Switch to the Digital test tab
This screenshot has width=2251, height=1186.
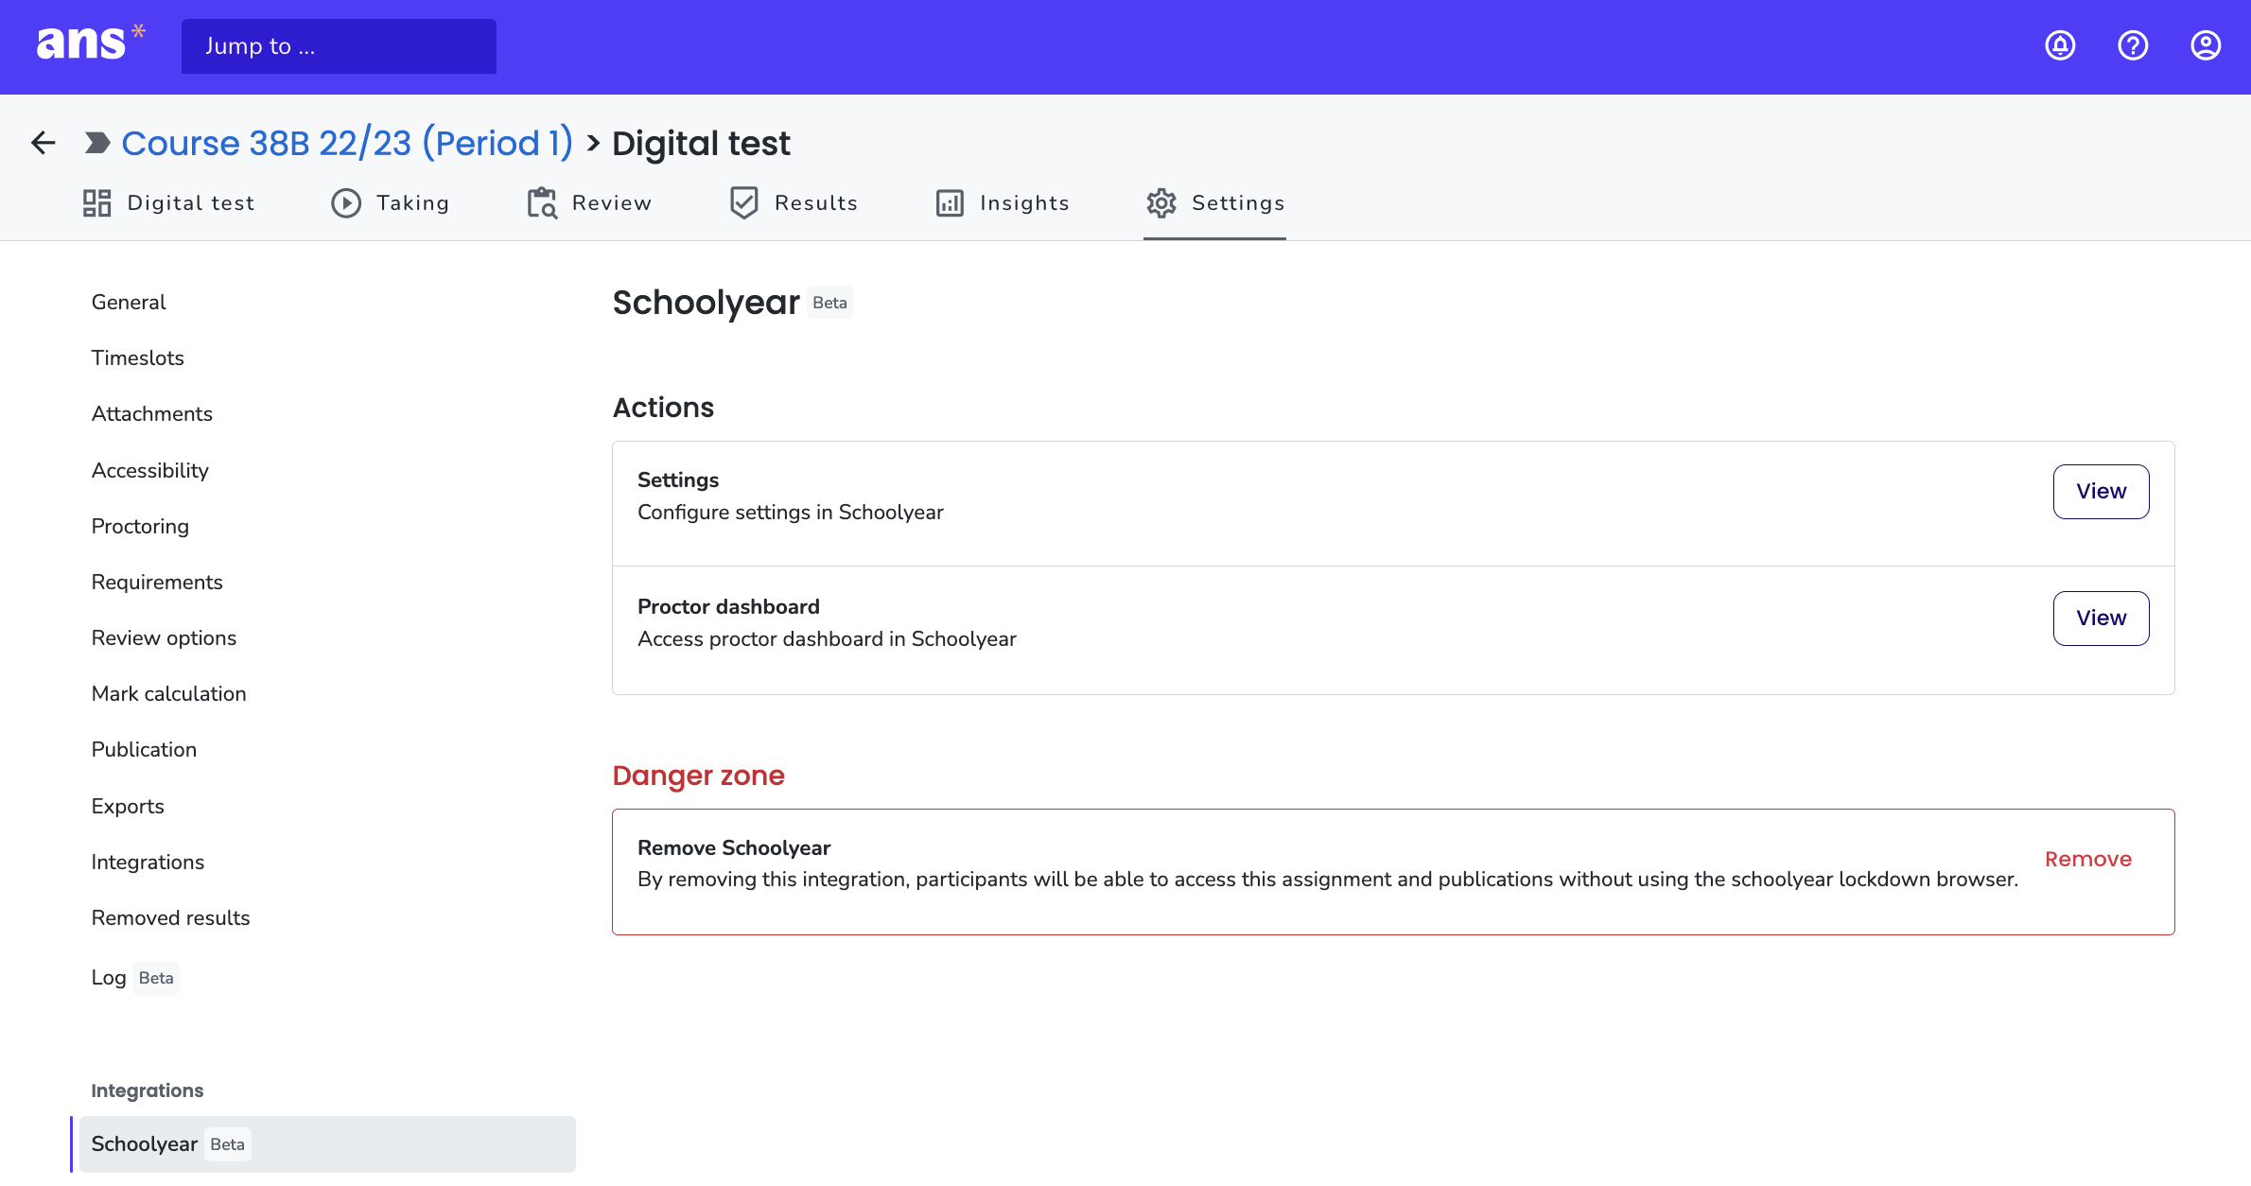169,202
